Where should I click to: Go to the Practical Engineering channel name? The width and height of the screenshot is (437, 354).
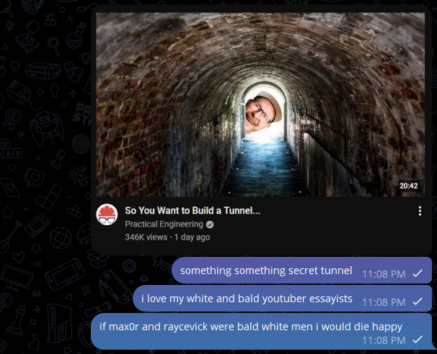point(164,224)
